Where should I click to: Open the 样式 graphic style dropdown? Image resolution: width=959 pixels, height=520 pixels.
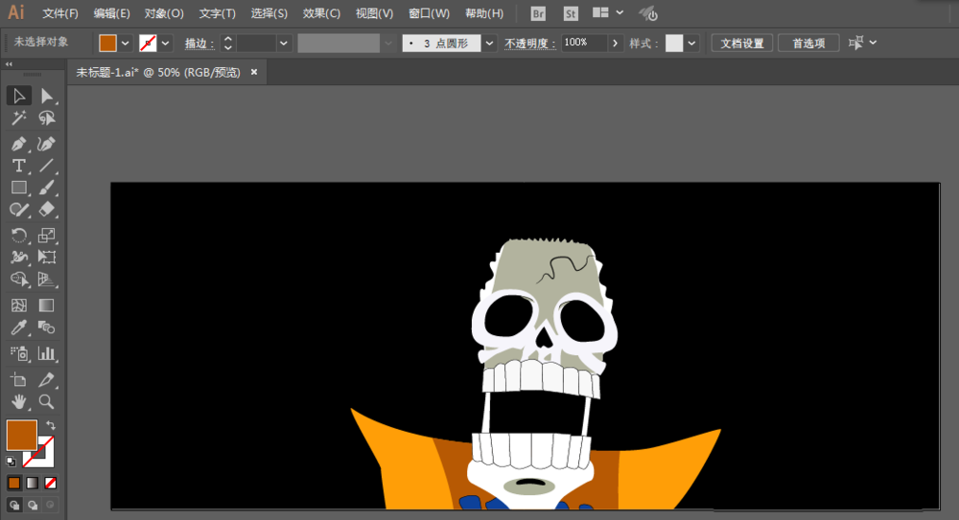(x=691, y=43)
